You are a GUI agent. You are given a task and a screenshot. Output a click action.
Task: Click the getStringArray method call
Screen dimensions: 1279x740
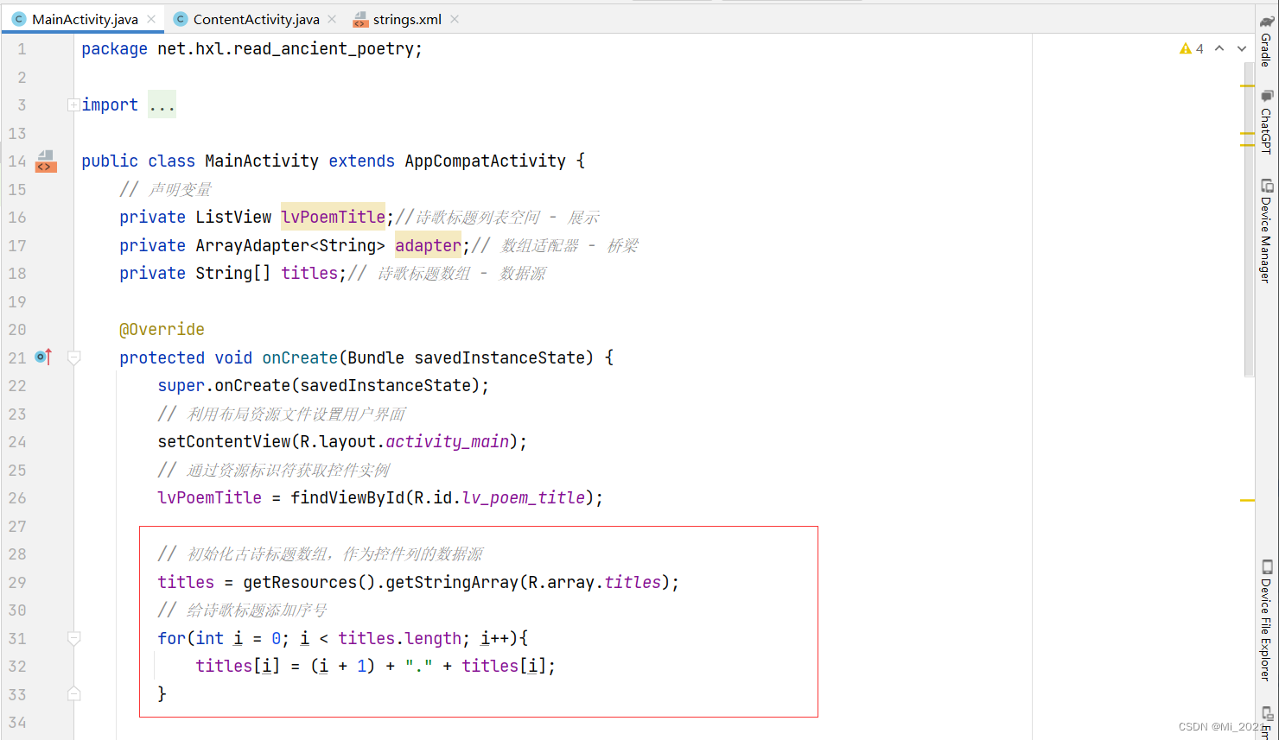click(x=452, y=582)
